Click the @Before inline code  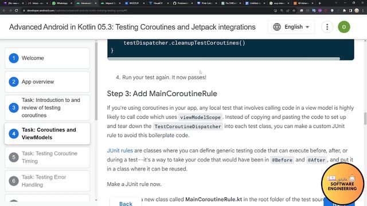(x=282, y=160)
